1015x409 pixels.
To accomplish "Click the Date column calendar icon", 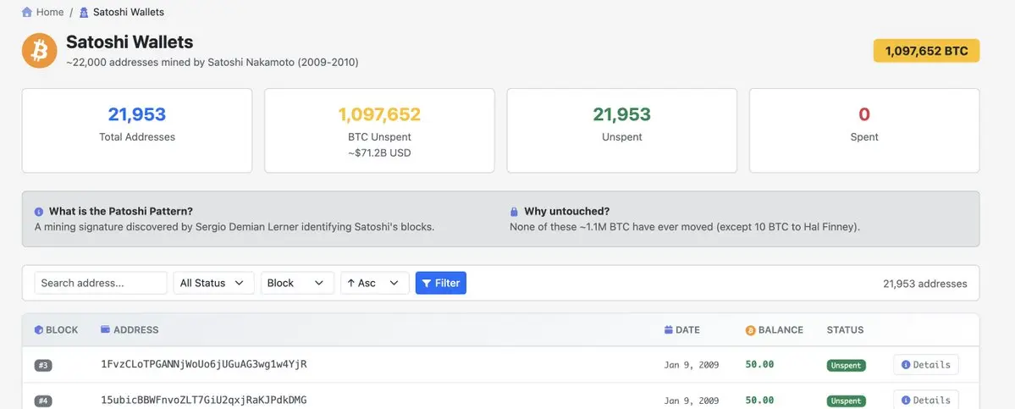I will click(669, 330).
